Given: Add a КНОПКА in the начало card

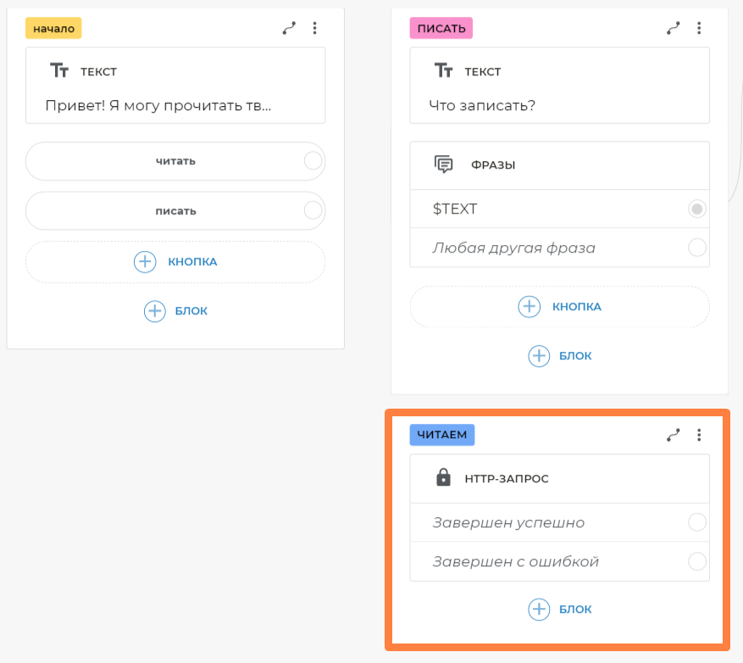Looking at the screenshot, I should point(175,262).
